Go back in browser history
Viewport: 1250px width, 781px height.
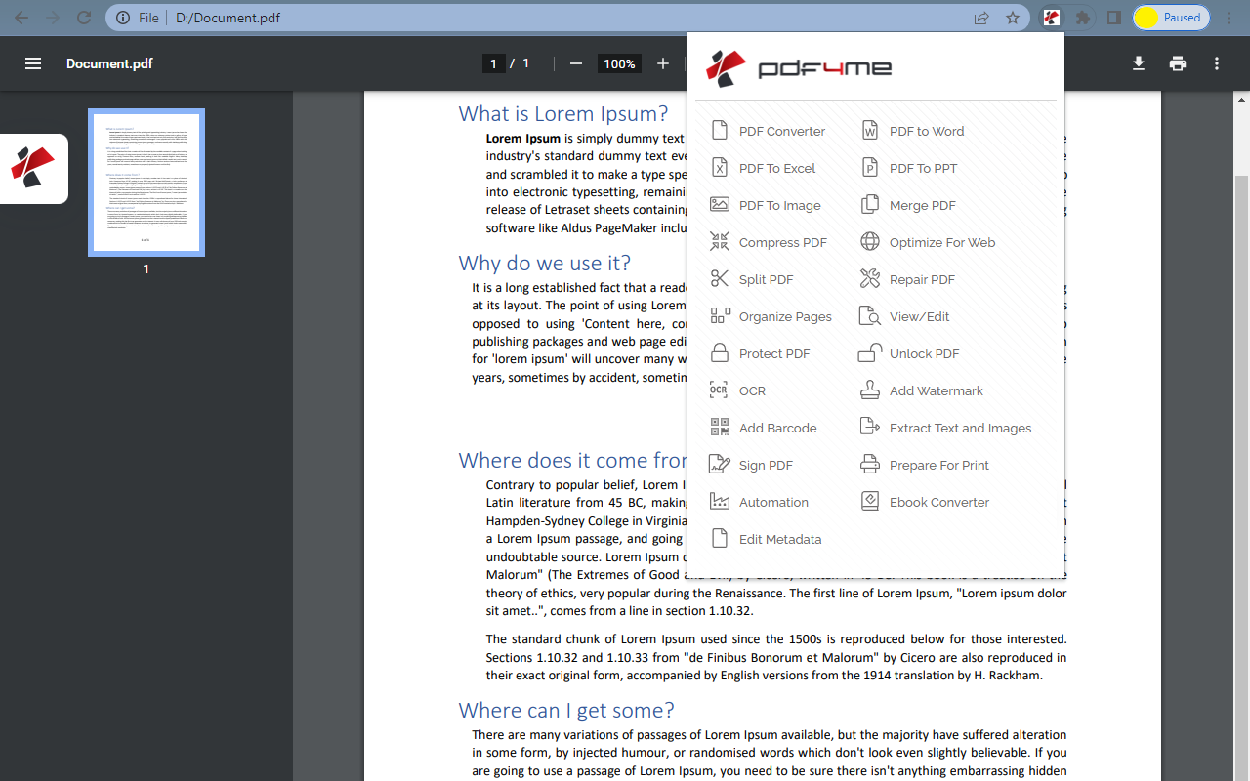click(21, 18)
